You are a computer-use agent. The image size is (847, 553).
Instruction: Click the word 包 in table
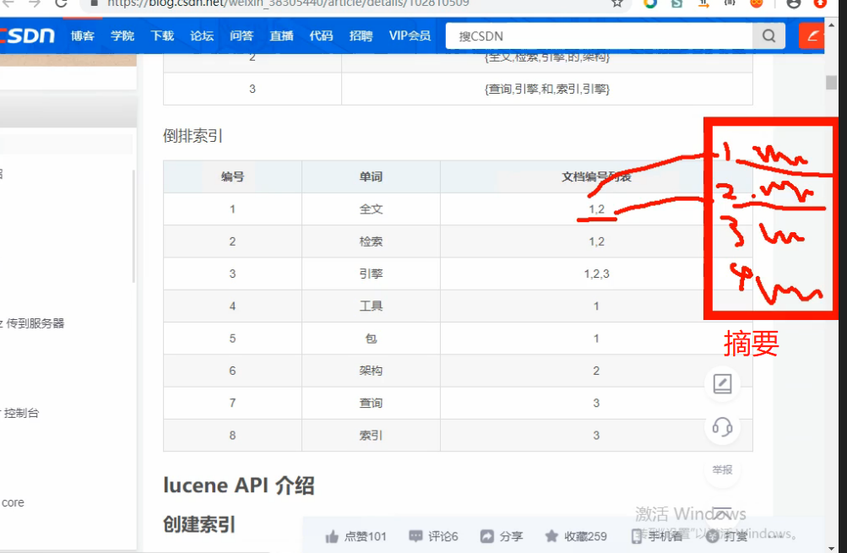point(371,339)
